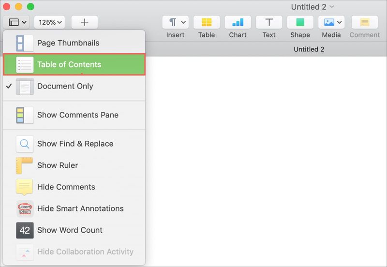Choose Show Word Count
Image resolution: width=387 pixels, height=267 pixels.
click(x=74, y=230)
